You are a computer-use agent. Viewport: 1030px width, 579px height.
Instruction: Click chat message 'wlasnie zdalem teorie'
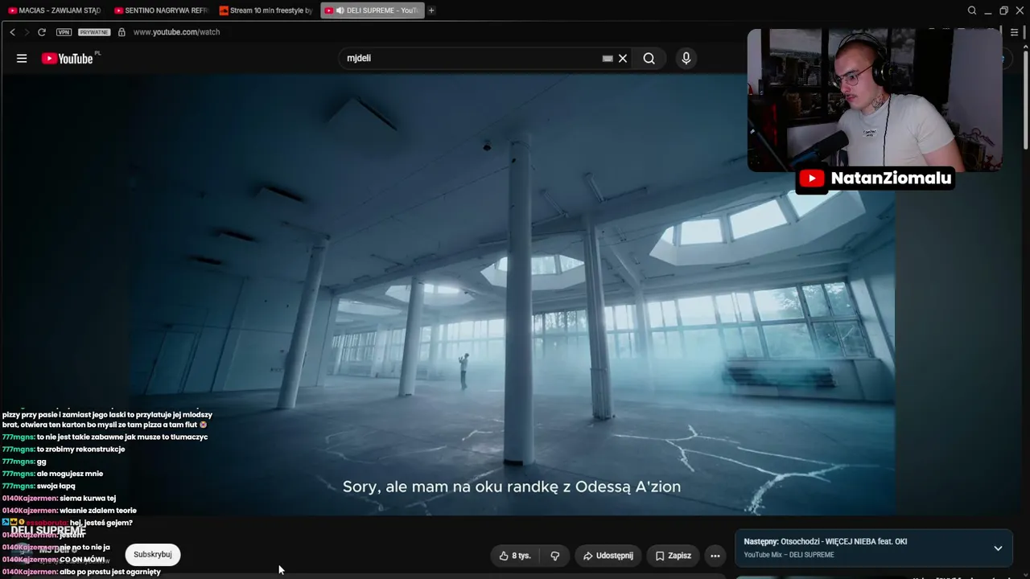pyautogui.click(x=98, y=511)
